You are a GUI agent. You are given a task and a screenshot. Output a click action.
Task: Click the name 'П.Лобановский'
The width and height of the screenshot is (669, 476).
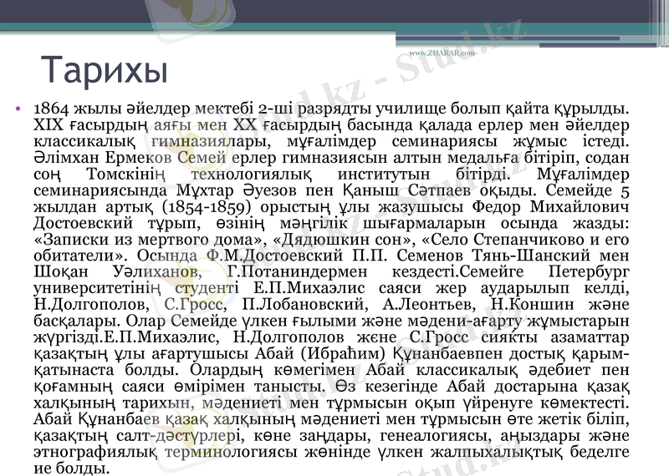304,305
